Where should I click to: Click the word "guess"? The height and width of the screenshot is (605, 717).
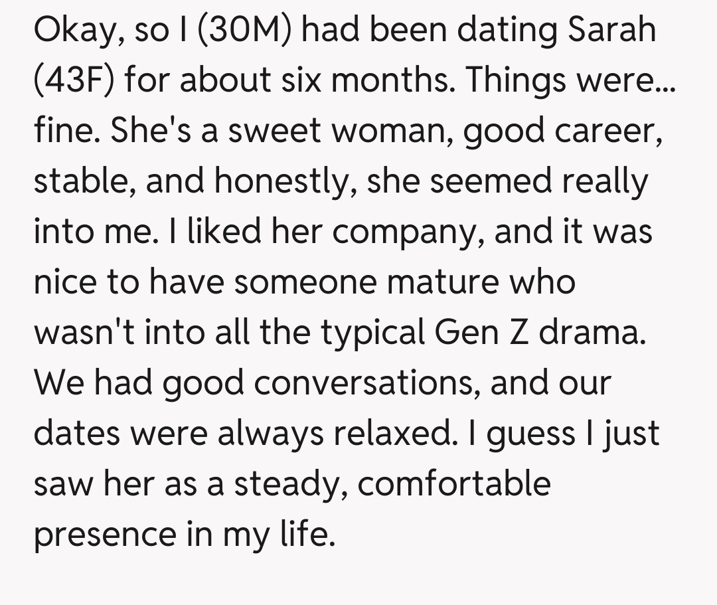point(536,432)
